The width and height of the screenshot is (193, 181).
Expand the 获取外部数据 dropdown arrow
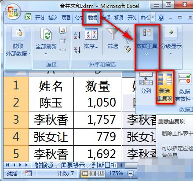point(30,53)
